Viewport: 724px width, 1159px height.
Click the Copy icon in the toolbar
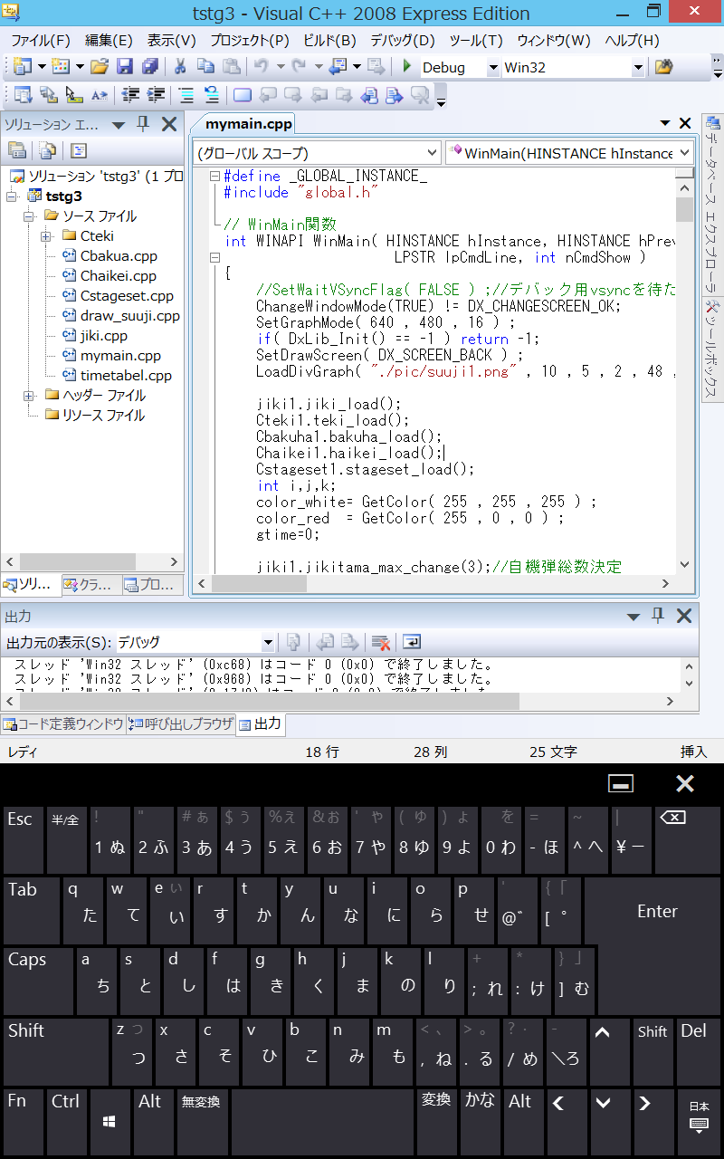pyautogui.click(x=205, y=67)
